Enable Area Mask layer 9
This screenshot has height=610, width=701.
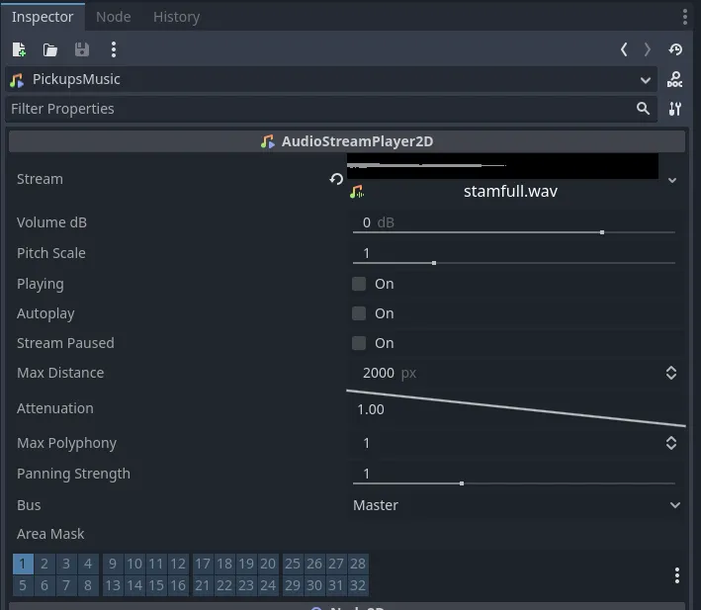pyautogui.click(x=113, y=564)
